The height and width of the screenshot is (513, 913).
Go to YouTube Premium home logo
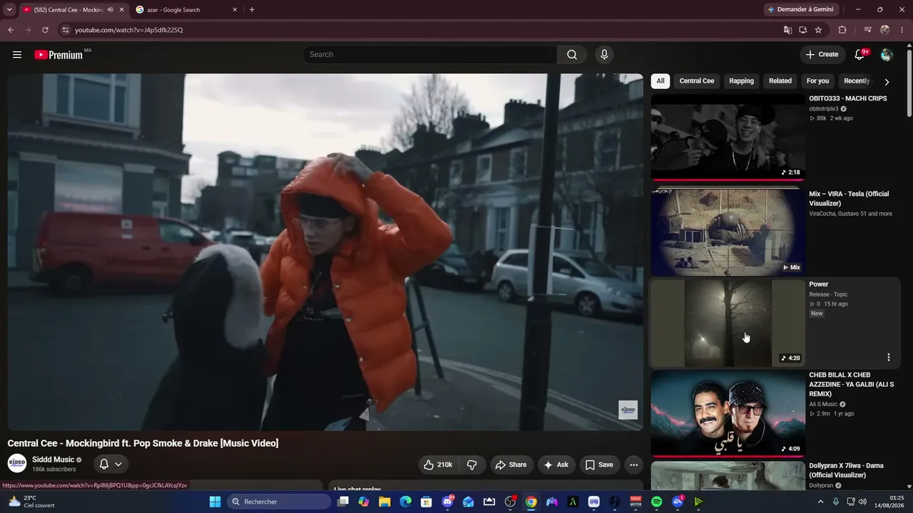tap(58, 55)
